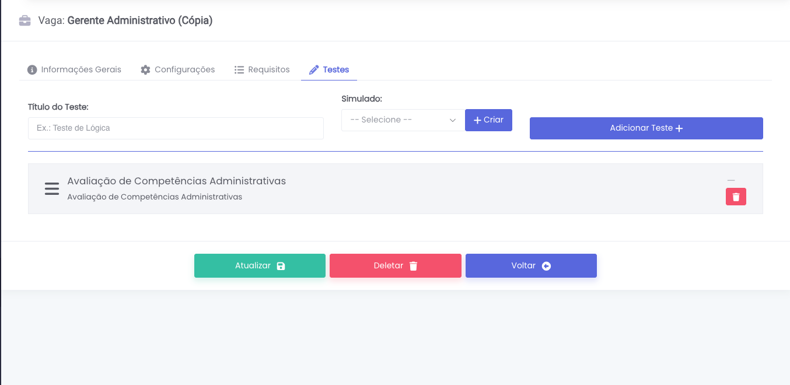The width and height of the screenshot is (790, 385).
Task: Click the pencil icon on Testes tab
Action: tap(314, 70)
